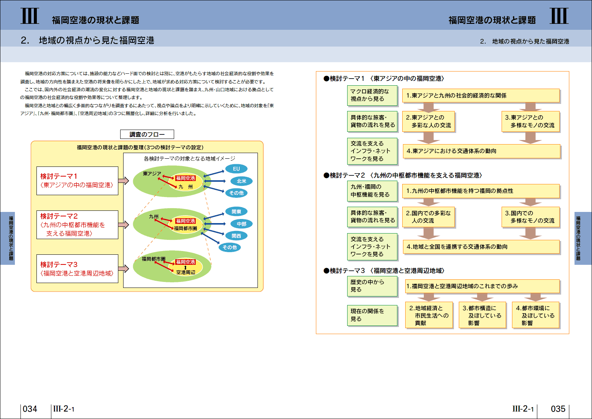The width and height of the screenshot is (592, 419).
Task: Click the 東アジア label in the top ellipse
Action: 152,174
